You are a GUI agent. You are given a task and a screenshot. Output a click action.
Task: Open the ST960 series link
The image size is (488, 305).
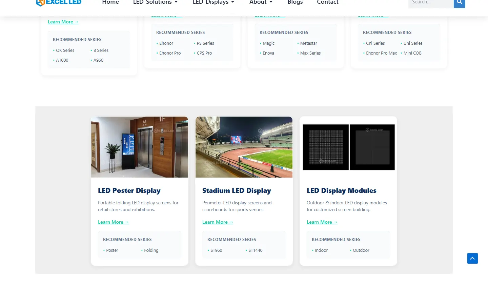tap(216, 250)
